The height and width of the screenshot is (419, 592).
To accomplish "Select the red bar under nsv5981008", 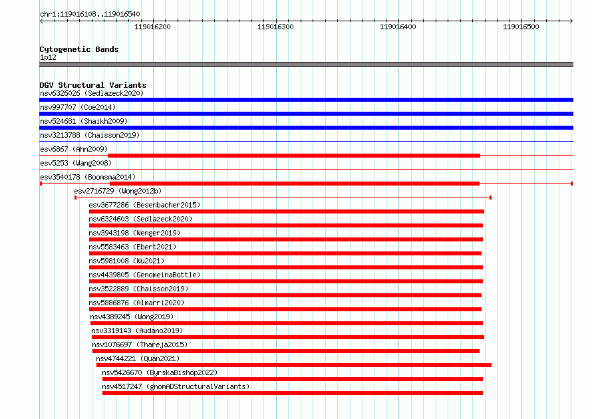I will 286,267.
